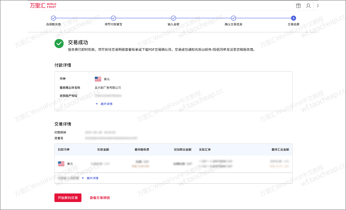The width and height of the screenshot is (346, 210).
Task: Click the gift rewards icon in header
Action: click(298, 5)
